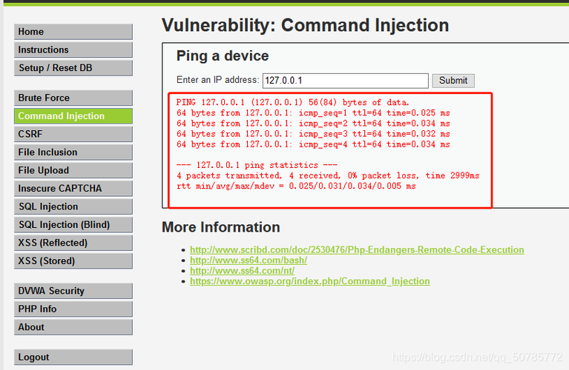Open SQL Injection (Blind) page
This screenshot has width=569, height=370.
(x=73, y=225)
